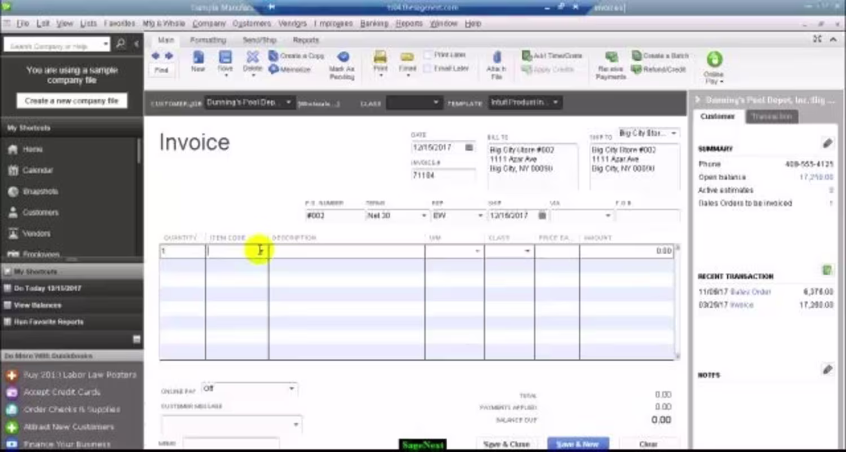Image resolution: width=846 pixels, height=452 pixels.
Task: Open the U/M dropdown in the first line item
Action: (478, 251)
